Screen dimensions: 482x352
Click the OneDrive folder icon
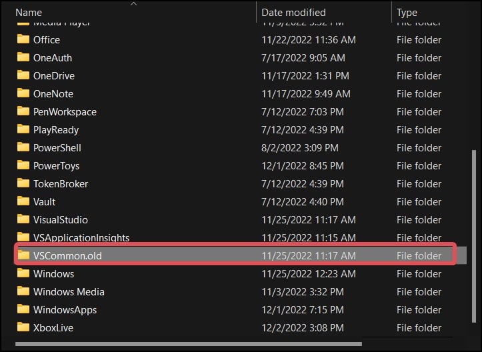[23, 75]
